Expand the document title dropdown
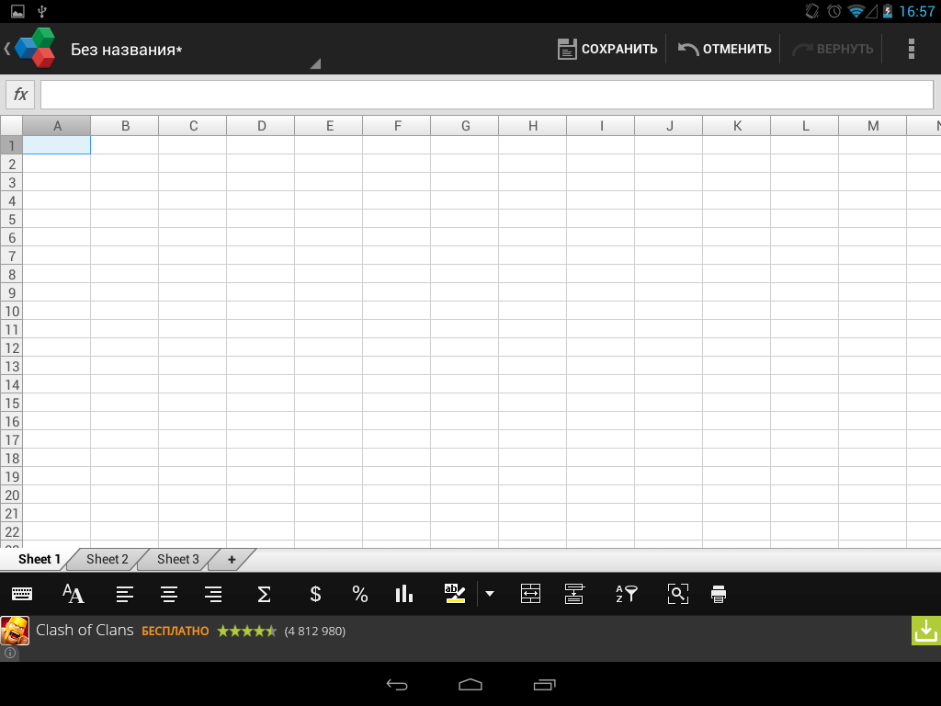Image resolution: width=941 pixels, height=706 pixels. (314, 64)
